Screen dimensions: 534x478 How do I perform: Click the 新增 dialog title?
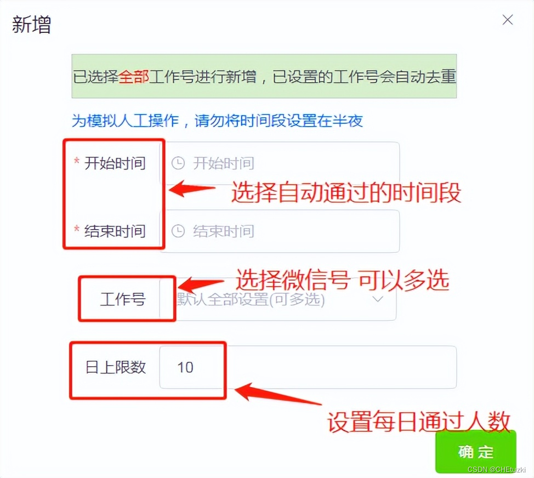(31, 25)
